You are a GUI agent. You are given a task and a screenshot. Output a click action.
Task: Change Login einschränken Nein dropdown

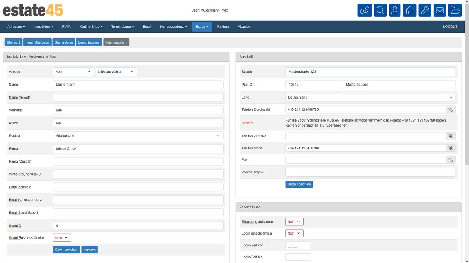[294, 233]
